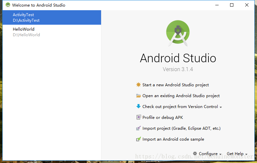Expand the Version Control dropdown arrow
This screenshot has width=257, height=163.
pyautogui.click(x=221, y=107)
